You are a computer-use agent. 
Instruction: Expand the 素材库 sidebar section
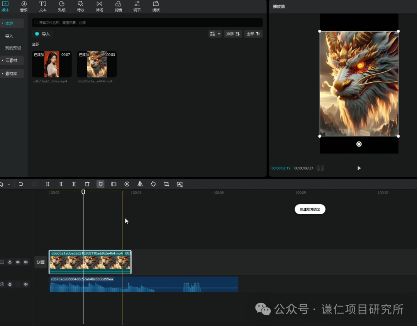(12, 73)
